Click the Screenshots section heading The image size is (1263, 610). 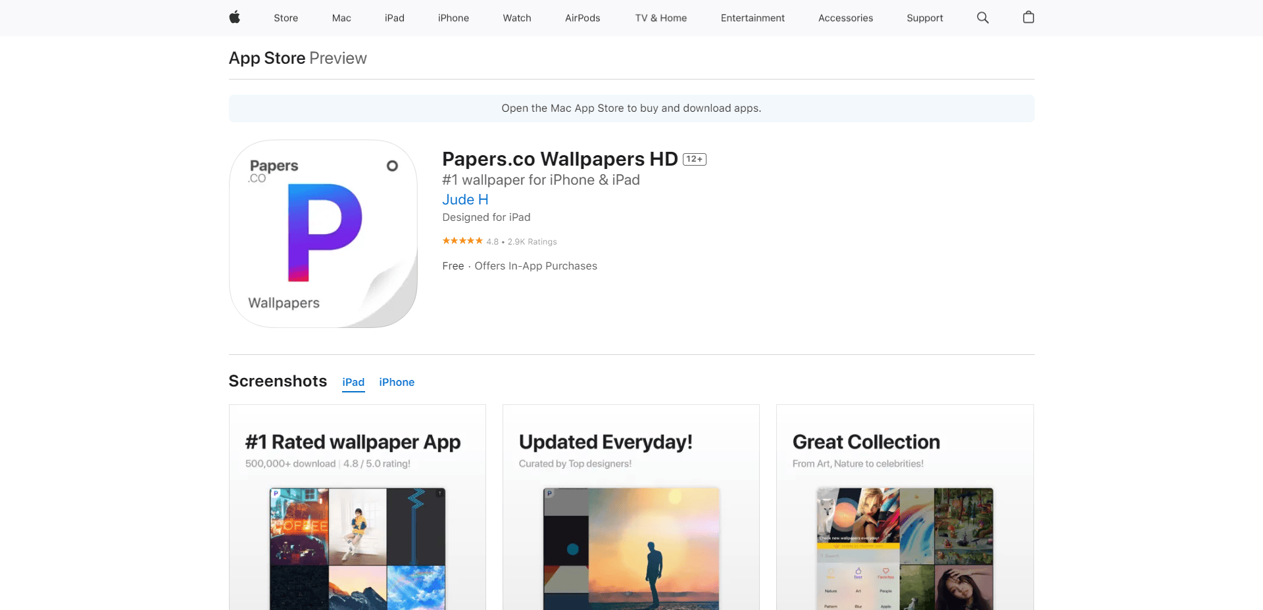[x=278, y=381]
